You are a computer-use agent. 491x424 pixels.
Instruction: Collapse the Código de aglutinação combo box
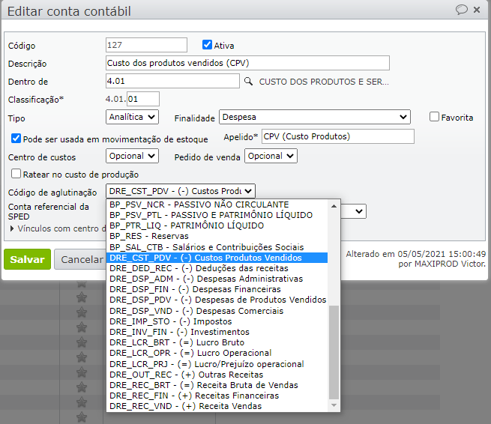click(x=181, y=191)
